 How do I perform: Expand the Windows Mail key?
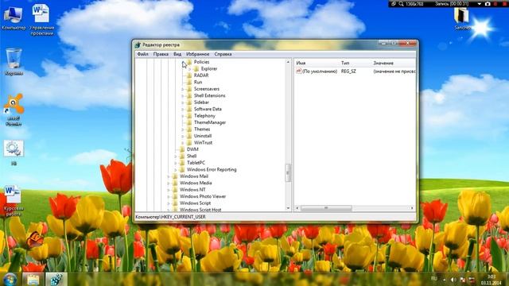point(169,176)
